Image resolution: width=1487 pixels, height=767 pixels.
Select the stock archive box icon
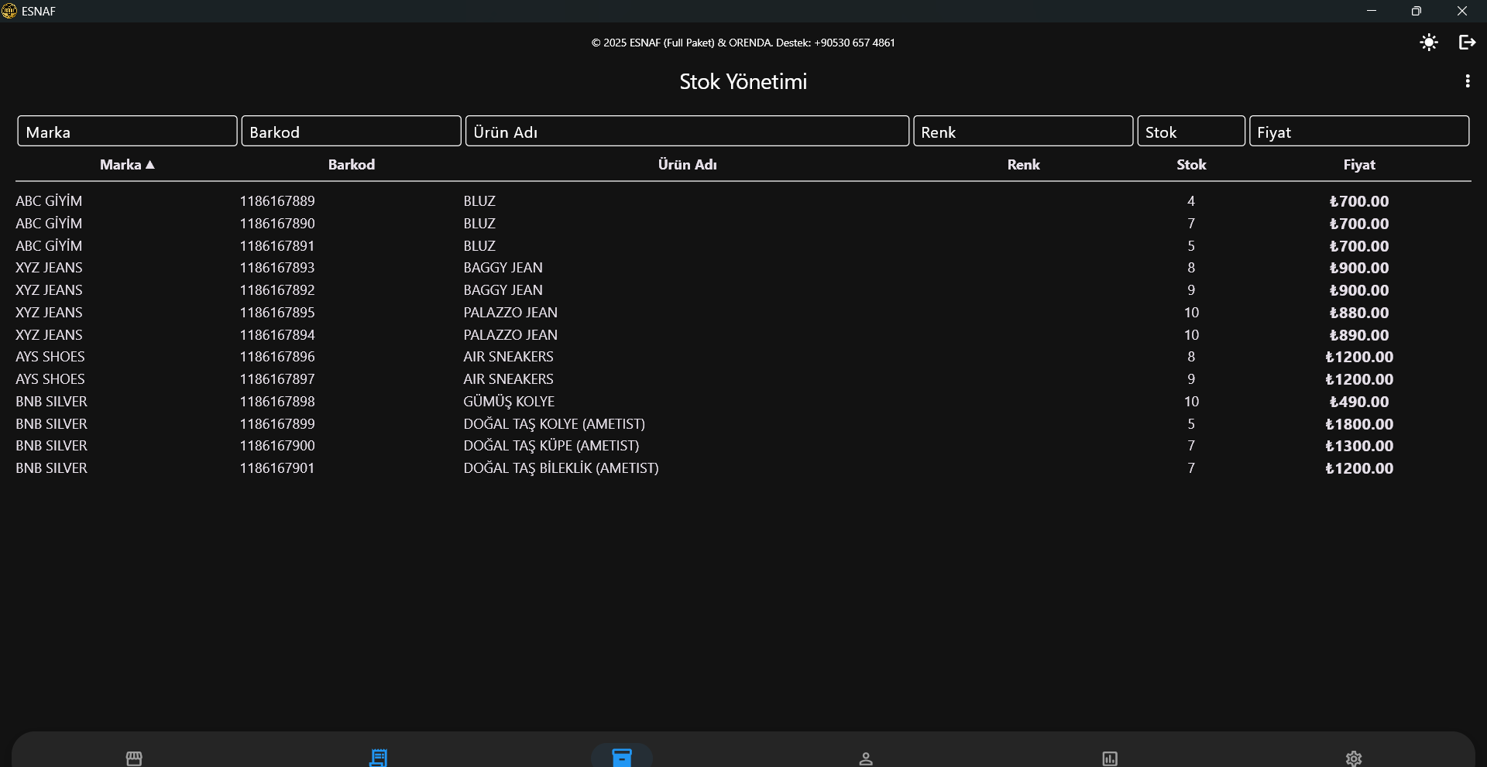[622, 757]
